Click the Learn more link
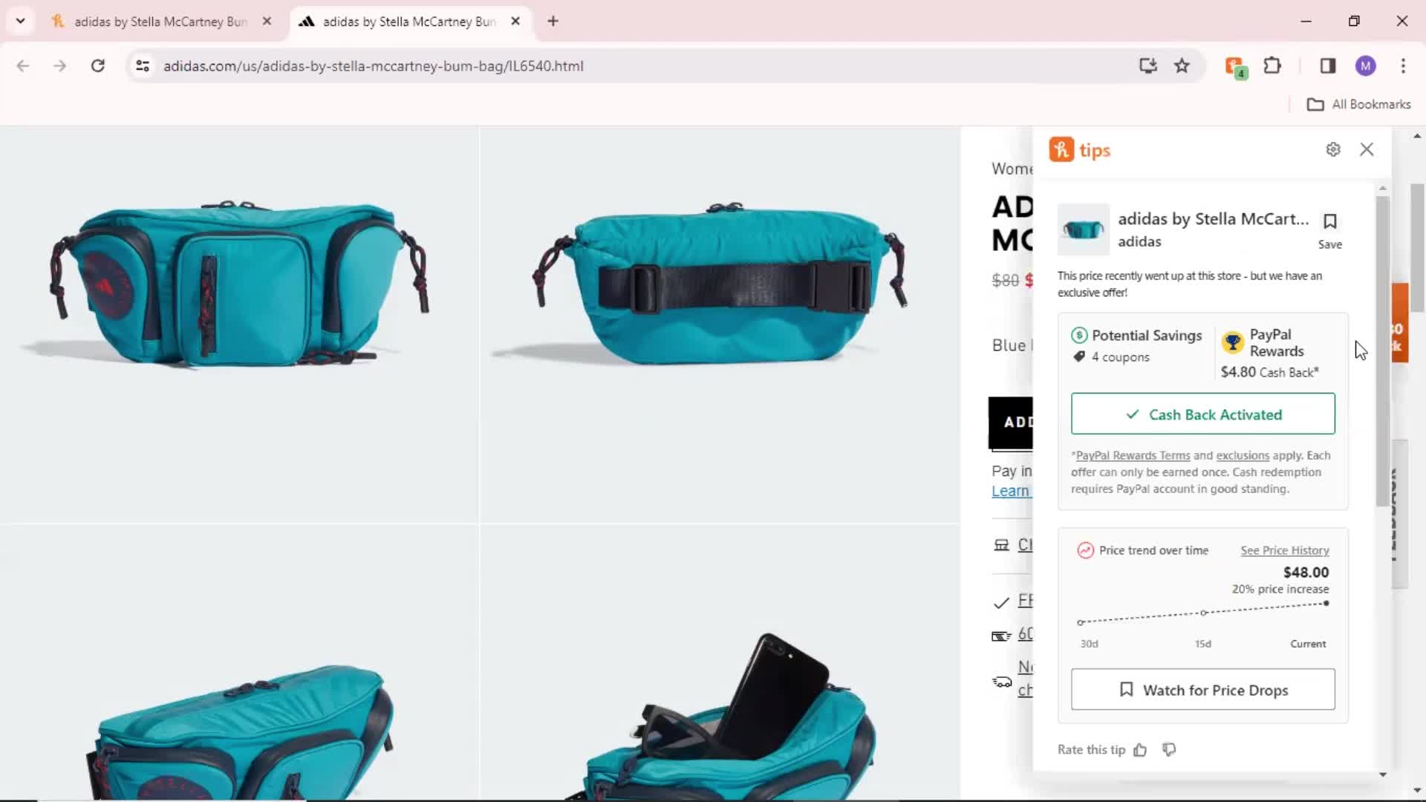The height and width of the screenshot is (802, 1426). [x=1012, y=491]
